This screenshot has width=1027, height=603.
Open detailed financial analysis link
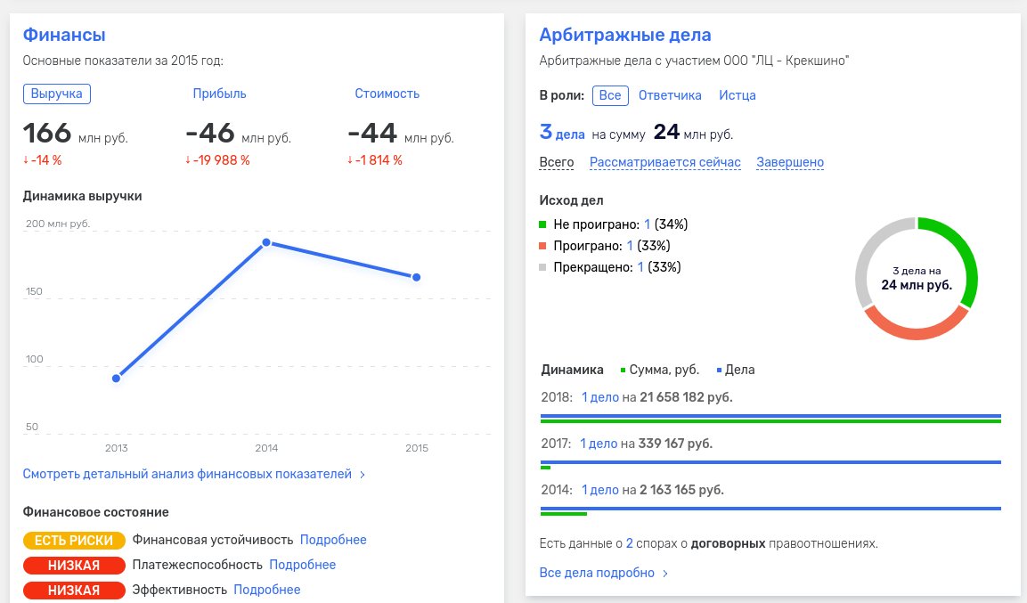tap(187, 474)
